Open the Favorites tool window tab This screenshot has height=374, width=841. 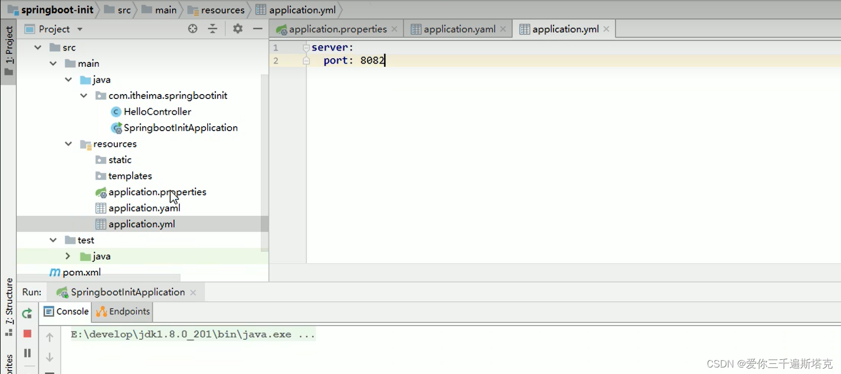coord(9,363)
